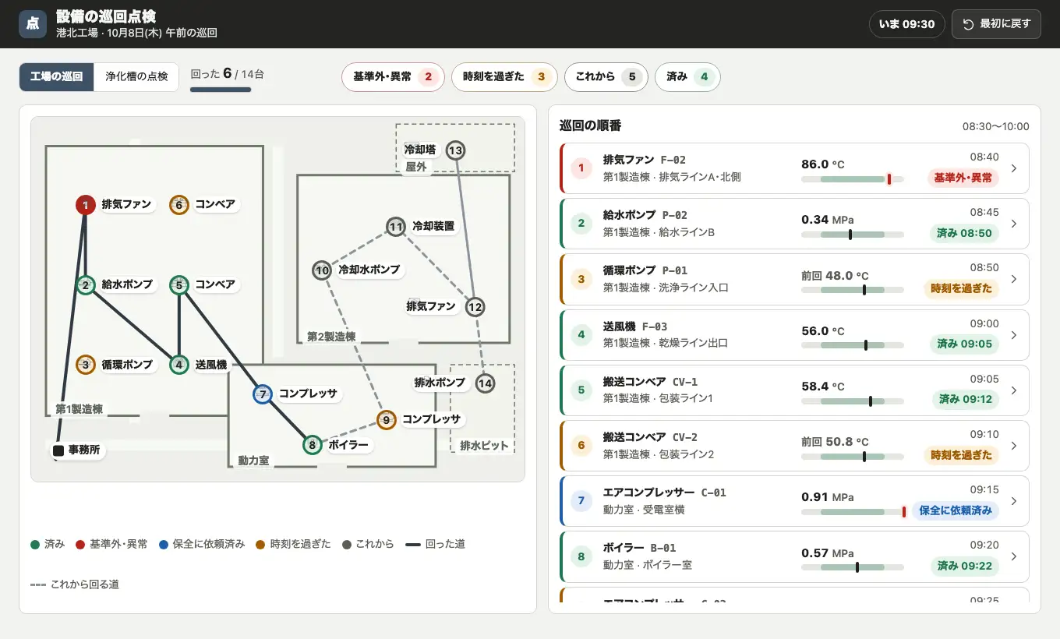Expand the 搬送コンベア CV-2 row chevron
This screenshot has width=1060, height=639.
click(x=1014, y=446)
